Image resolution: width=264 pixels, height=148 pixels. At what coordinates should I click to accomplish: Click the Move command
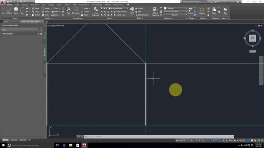pyautogui.click(x=35, y=8)
